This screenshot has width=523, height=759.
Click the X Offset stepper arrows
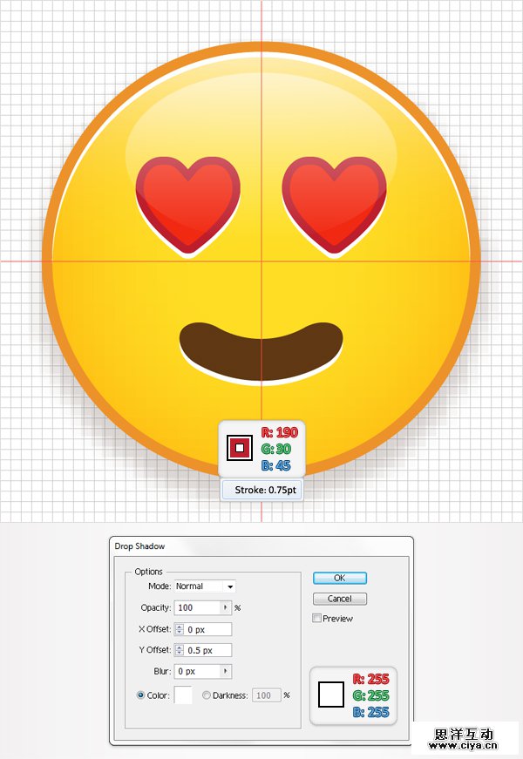click(x=179, y=629)
